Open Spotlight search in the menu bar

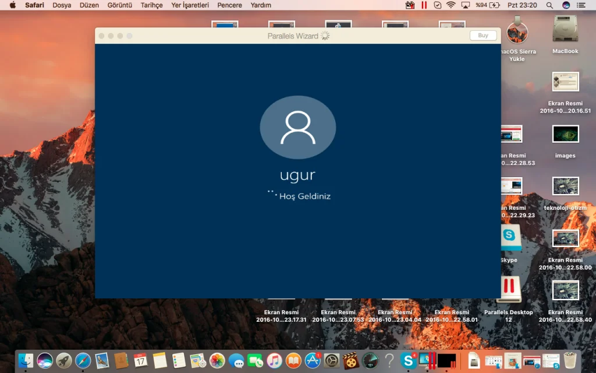point(549,5)
